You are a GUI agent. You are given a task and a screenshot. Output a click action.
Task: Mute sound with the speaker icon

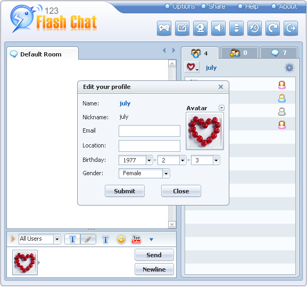point(218,28)
